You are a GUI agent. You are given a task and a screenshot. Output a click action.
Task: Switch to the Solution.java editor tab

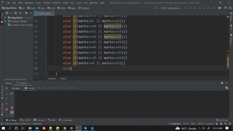click(x=44, y=13)
